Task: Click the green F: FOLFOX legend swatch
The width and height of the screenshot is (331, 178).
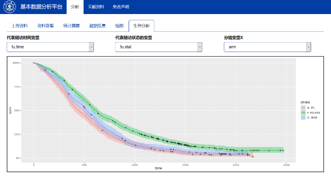Action: tap(303, 112)
